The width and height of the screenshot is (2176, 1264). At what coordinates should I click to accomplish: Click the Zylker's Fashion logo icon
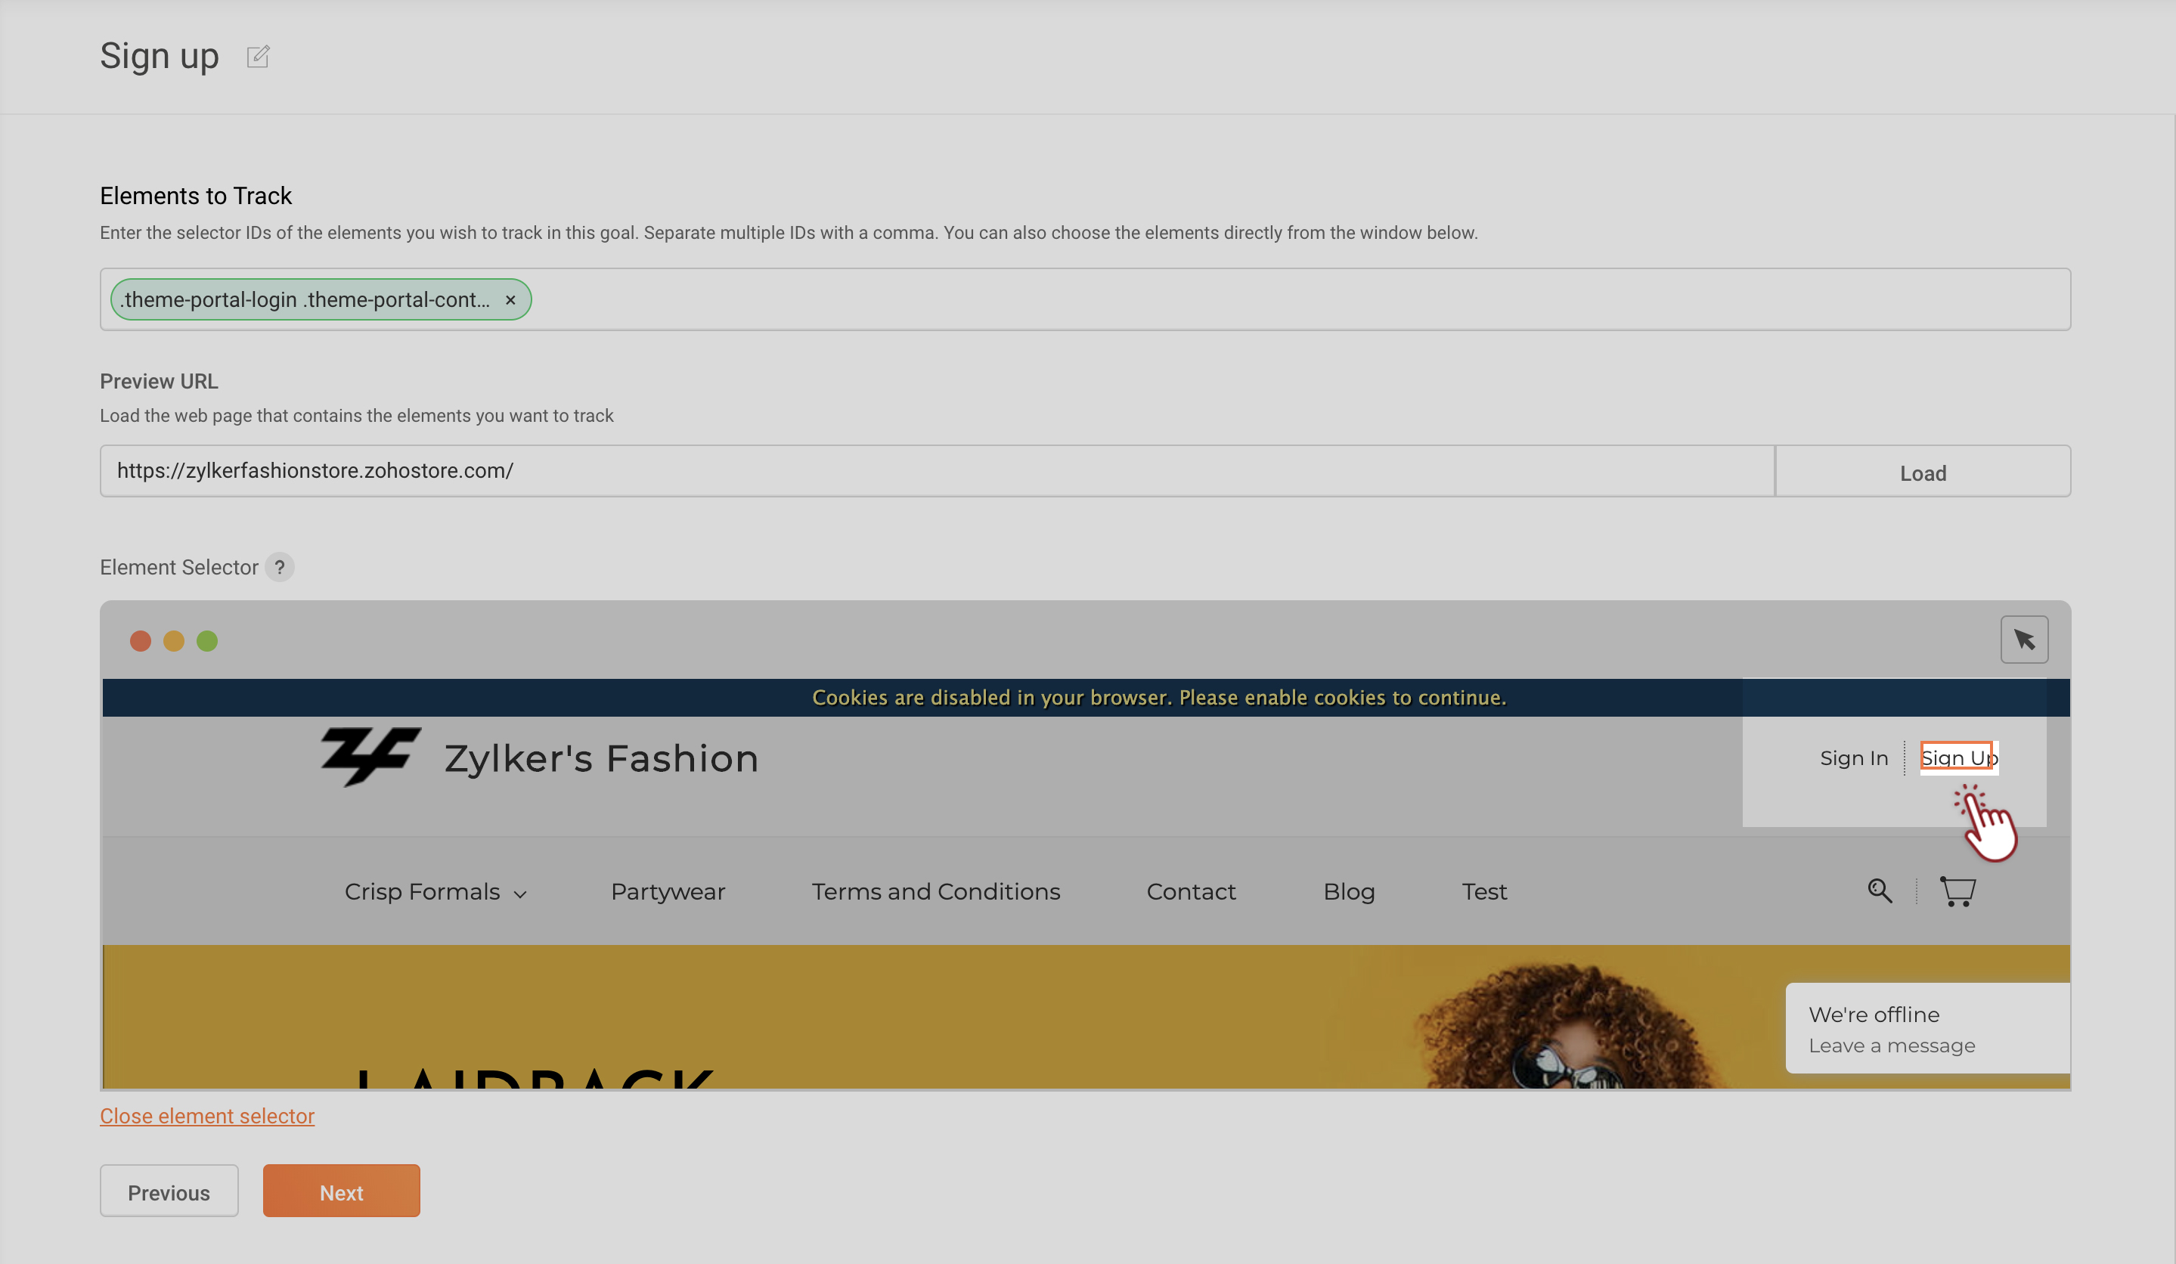tap(370, 756)
